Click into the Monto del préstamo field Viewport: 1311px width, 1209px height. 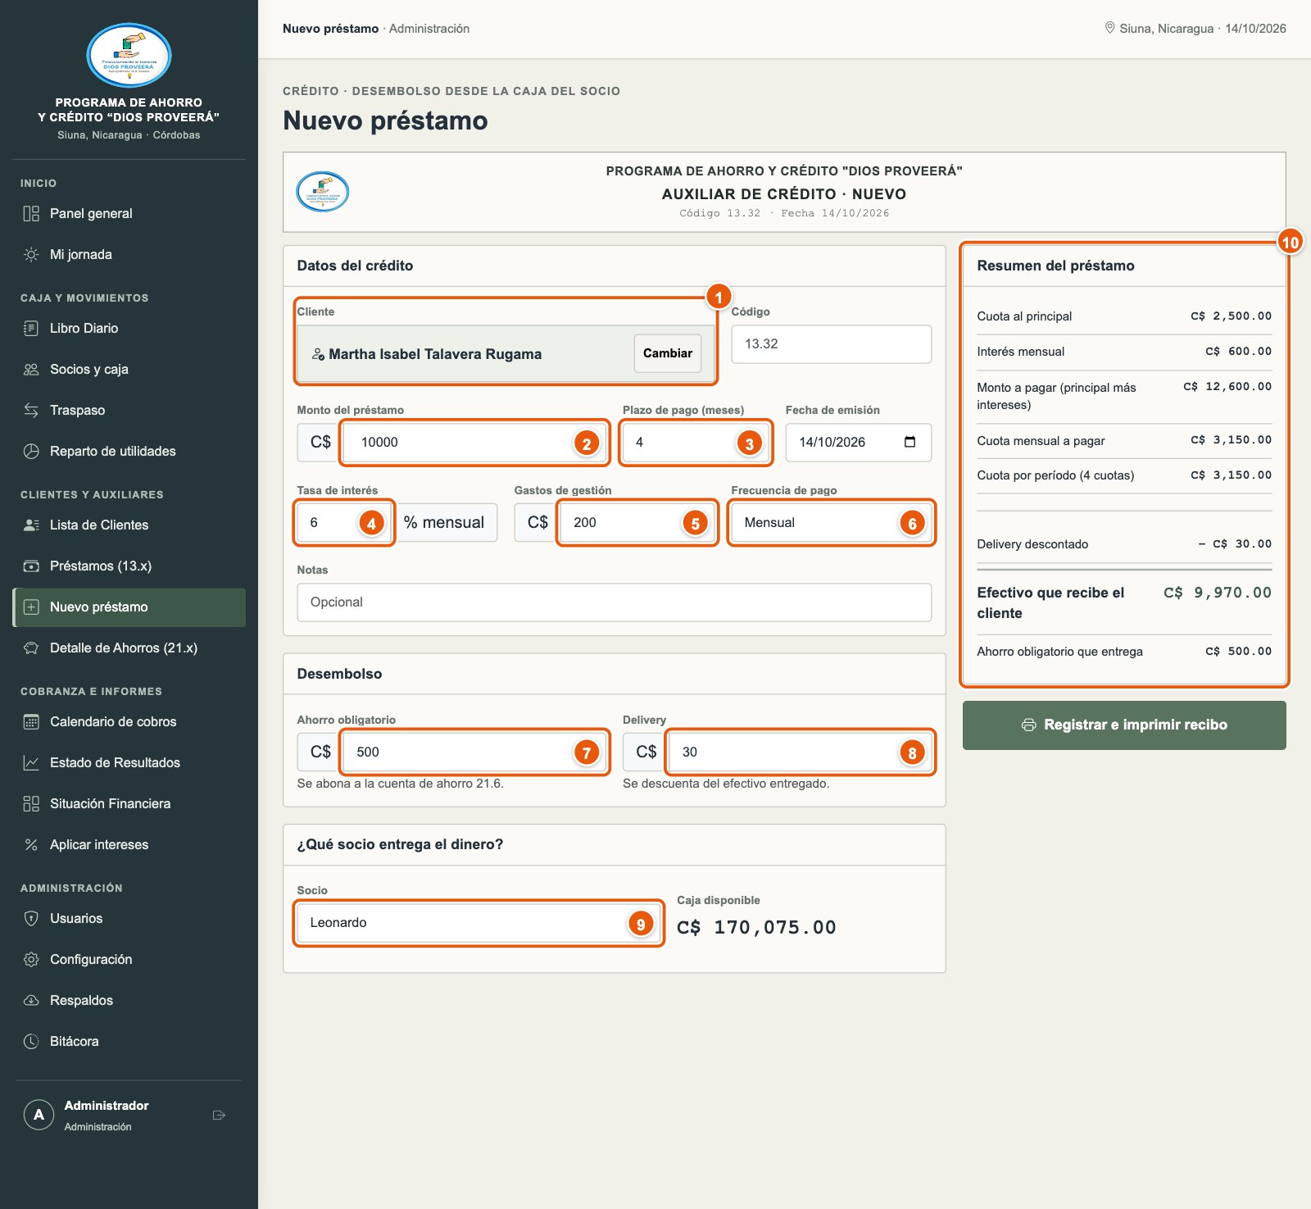click(x=474, y=443)
